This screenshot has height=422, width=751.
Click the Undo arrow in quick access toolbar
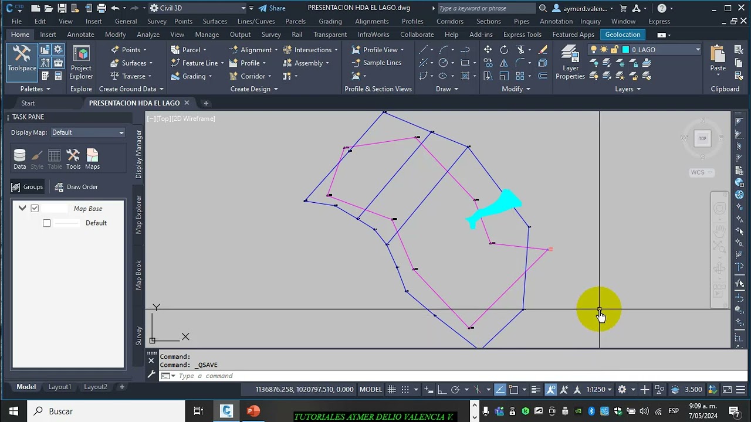coord(115,8)
